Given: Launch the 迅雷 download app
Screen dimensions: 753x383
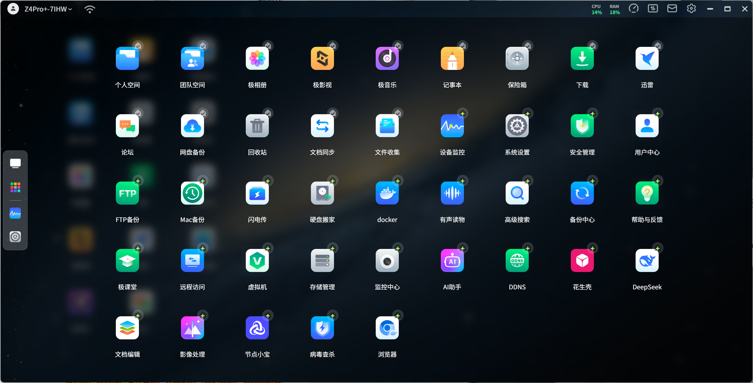Looking at the screenshot, I should coord(647,58).
